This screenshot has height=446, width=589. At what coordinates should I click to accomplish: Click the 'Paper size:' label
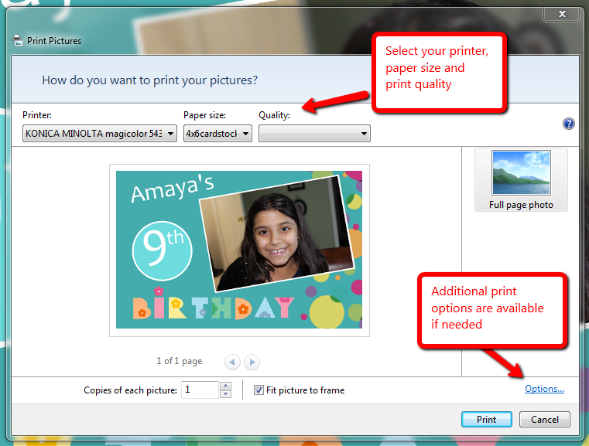(x=204, y=115)
